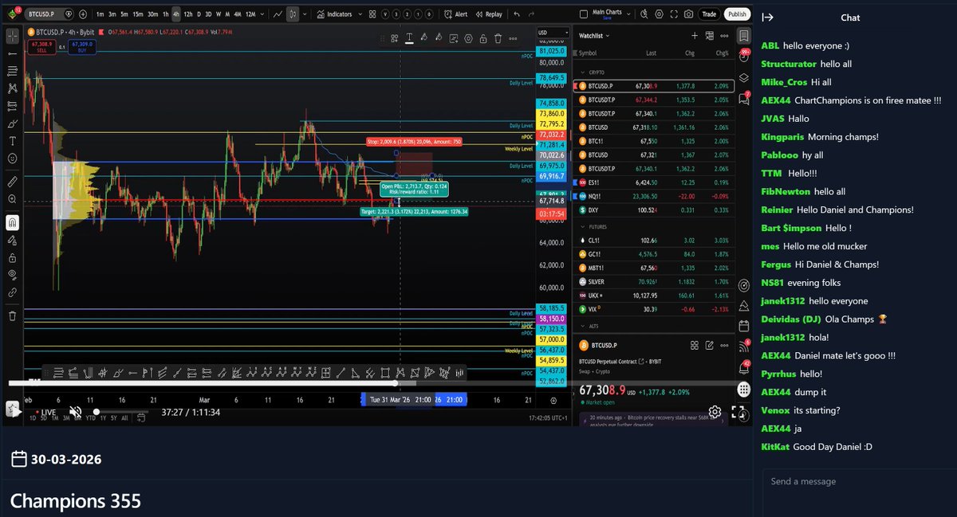Screen dimensions: 957x517
Task: Switch to the 1m timeframe
Action: tap(100, 14)
